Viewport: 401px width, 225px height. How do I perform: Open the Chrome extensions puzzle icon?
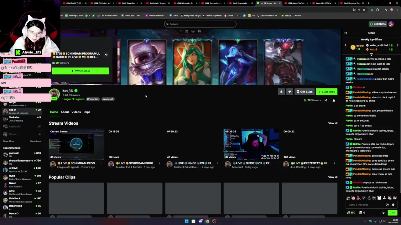pyautogui.click(x=378, y=10)
